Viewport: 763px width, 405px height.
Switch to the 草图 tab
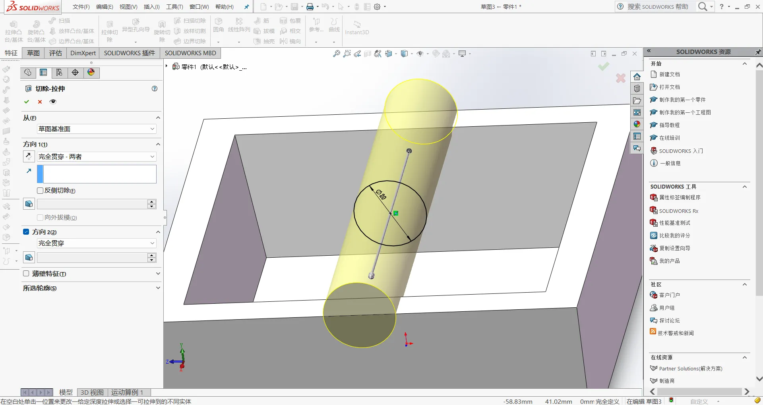click(x=33, y=53)
